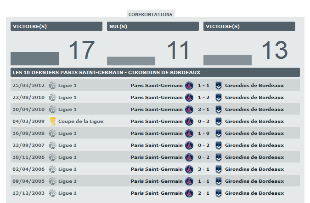Open Paris Saint-Germain link in the 04/02/2009 row

(x=156, y=121)
